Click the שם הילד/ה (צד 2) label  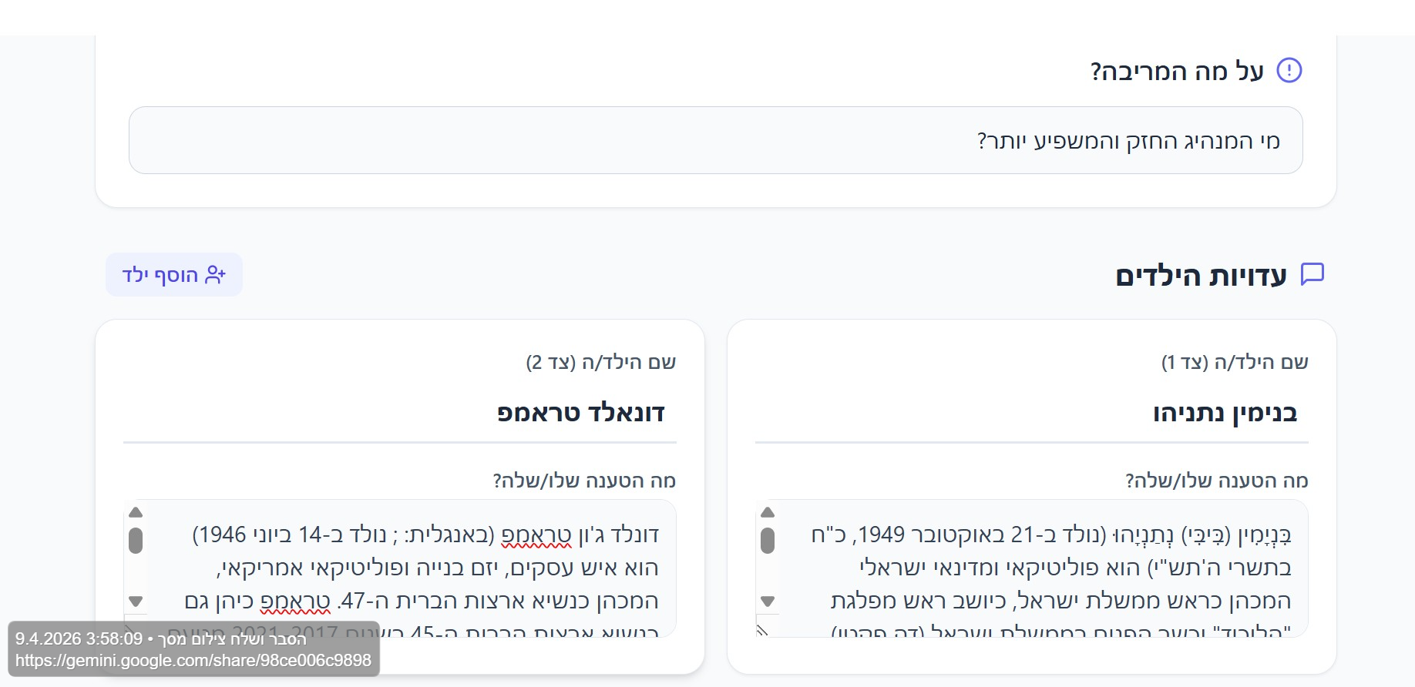coord(601,362)
